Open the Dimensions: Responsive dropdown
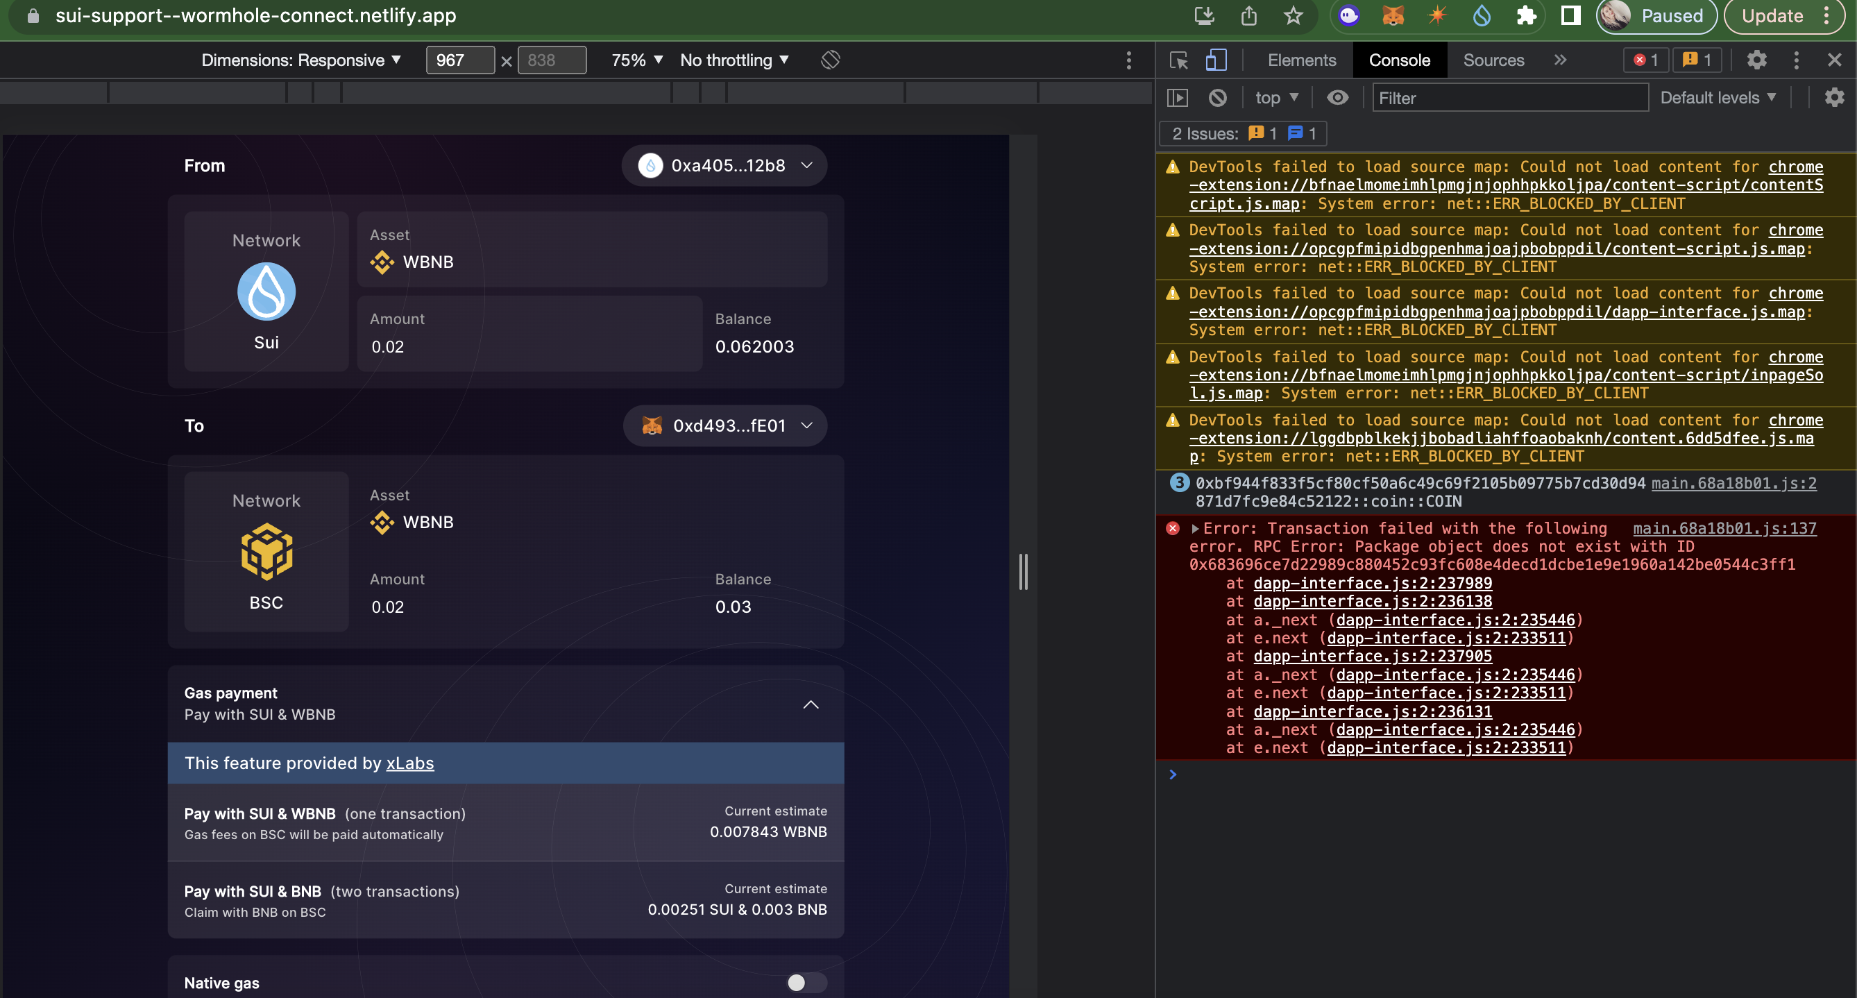1857x998 pixels. click(x=300, y=60)
